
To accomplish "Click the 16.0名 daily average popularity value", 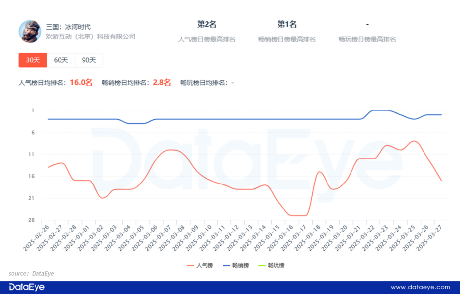I will 81,82.
